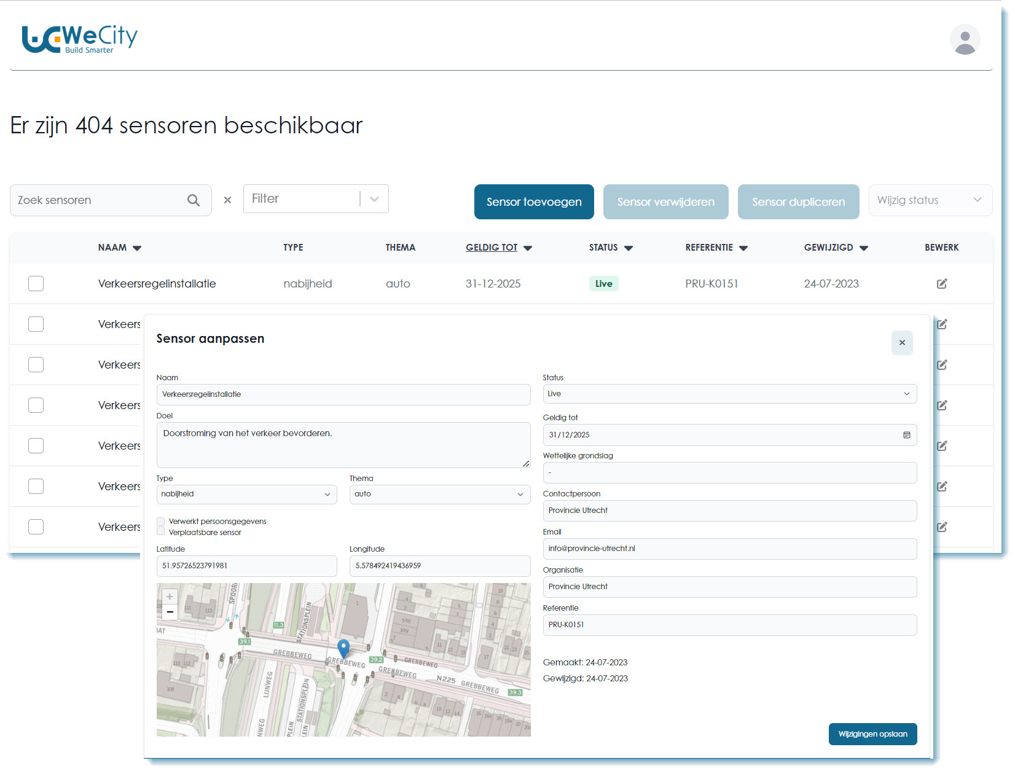Click the Wettelijke grondslag field
1015x779 pixels.
pos(729,472)
